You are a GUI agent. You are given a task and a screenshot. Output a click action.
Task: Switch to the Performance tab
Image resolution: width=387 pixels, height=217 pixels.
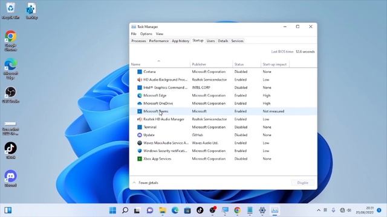point(159,41)
